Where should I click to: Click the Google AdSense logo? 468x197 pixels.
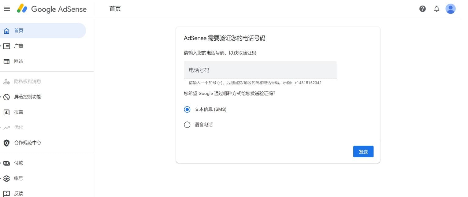click(x=52, y=9)
